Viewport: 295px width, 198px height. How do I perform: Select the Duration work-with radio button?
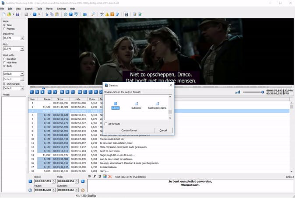4,59
